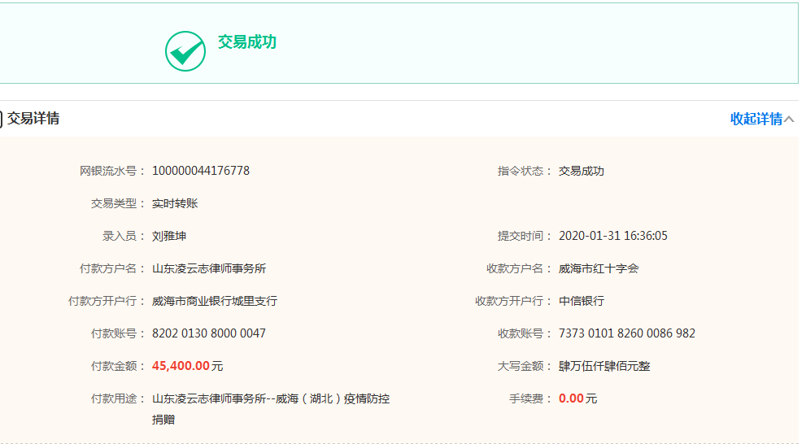806x444 pixels.
Task: Click the 交易详情 section title
Action: point(33,119)
